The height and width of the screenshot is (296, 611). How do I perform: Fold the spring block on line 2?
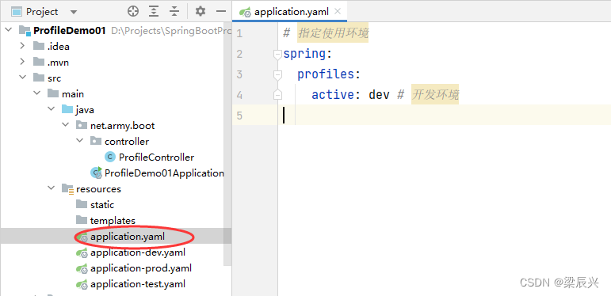click(277, 55)
